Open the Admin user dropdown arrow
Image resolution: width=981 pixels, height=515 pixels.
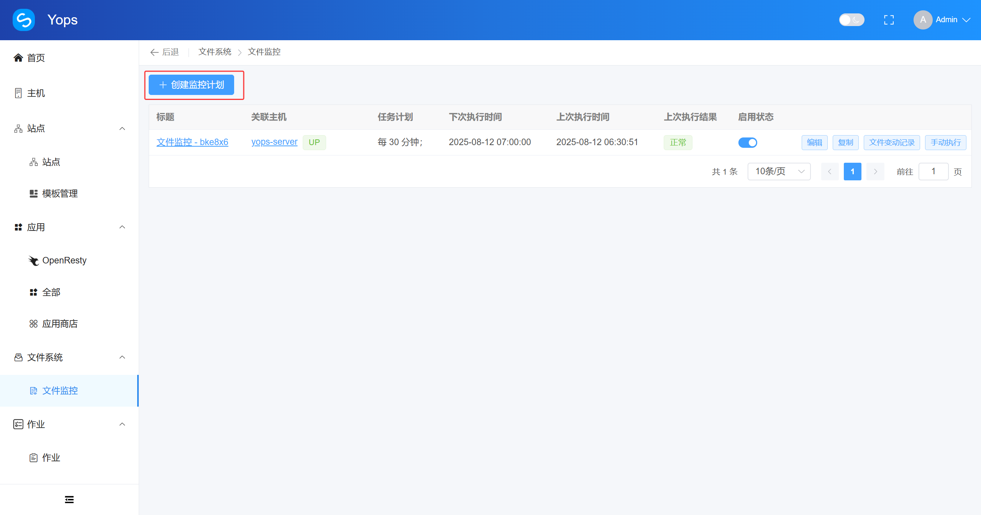(x=966, y=20)
